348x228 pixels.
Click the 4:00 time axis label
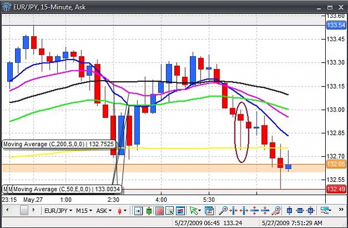161,200
